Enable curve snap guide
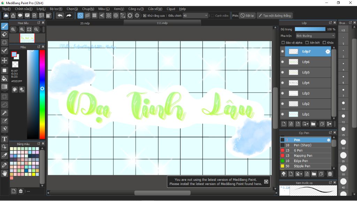 pos(123,16)
